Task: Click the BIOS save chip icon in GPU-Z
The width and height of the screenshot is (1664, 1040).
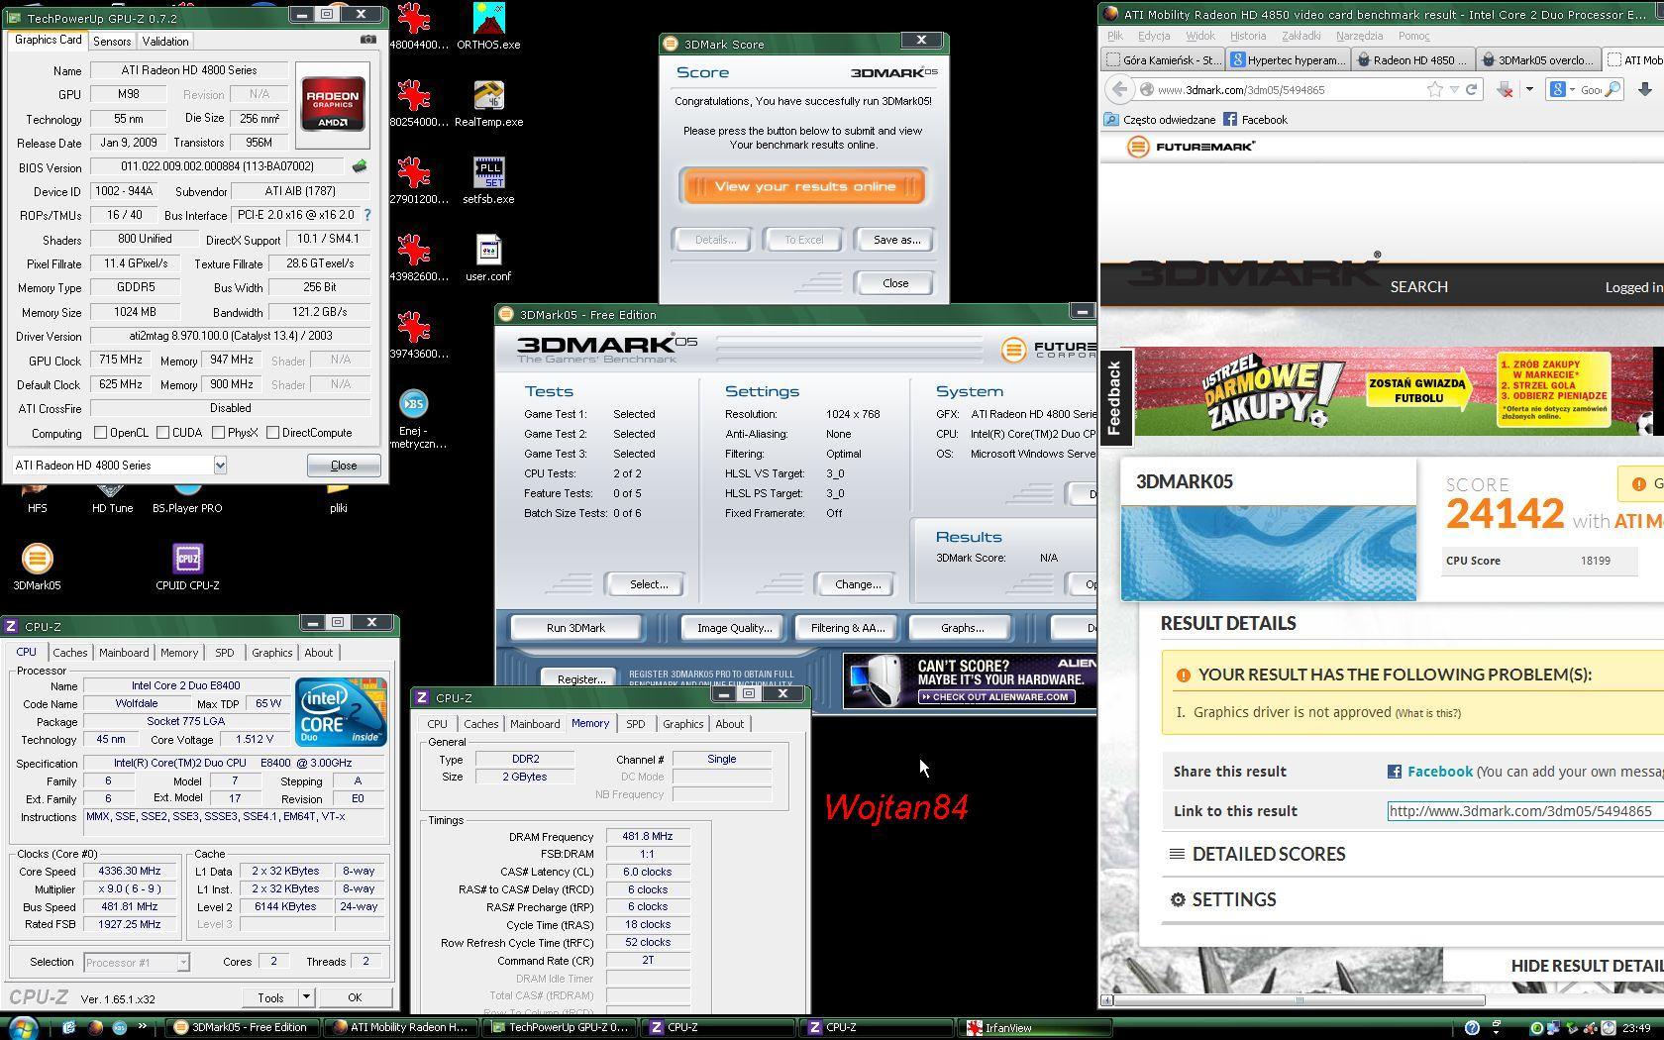Action: point(359,166)
